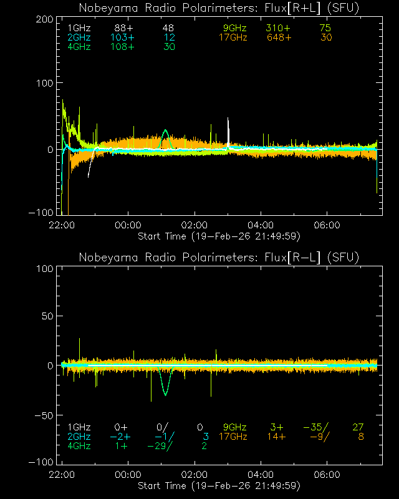This screenshot has height=499, width=399.
Task: Select the 1GHz legend label in upper plot
Action: click(78, 29)
